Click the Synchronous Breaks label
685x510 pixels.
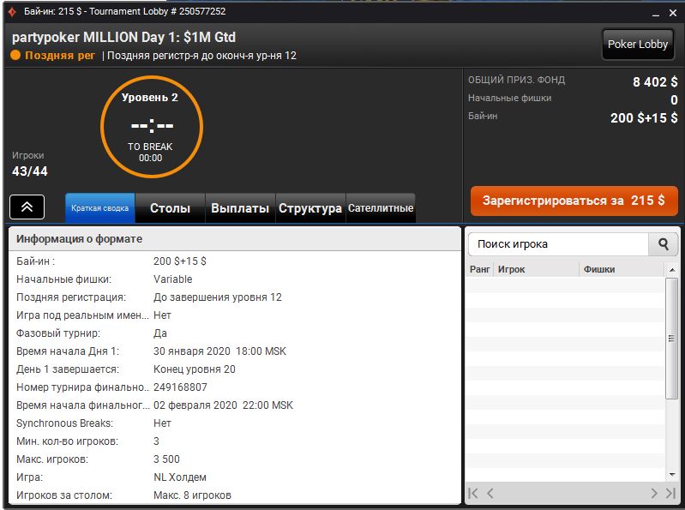click(x=64, y=423)
